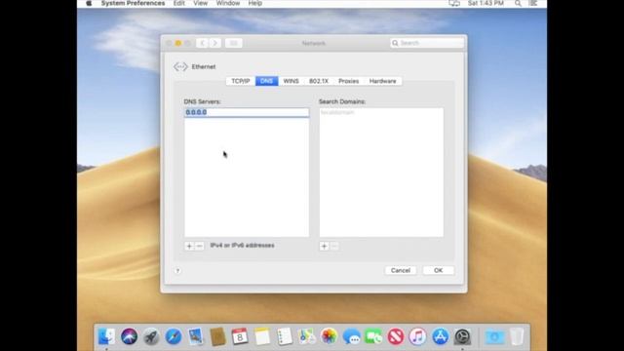Open Launchpad rocket icon
This screenshot has height=351, width=624.
(x=151, y=336)
